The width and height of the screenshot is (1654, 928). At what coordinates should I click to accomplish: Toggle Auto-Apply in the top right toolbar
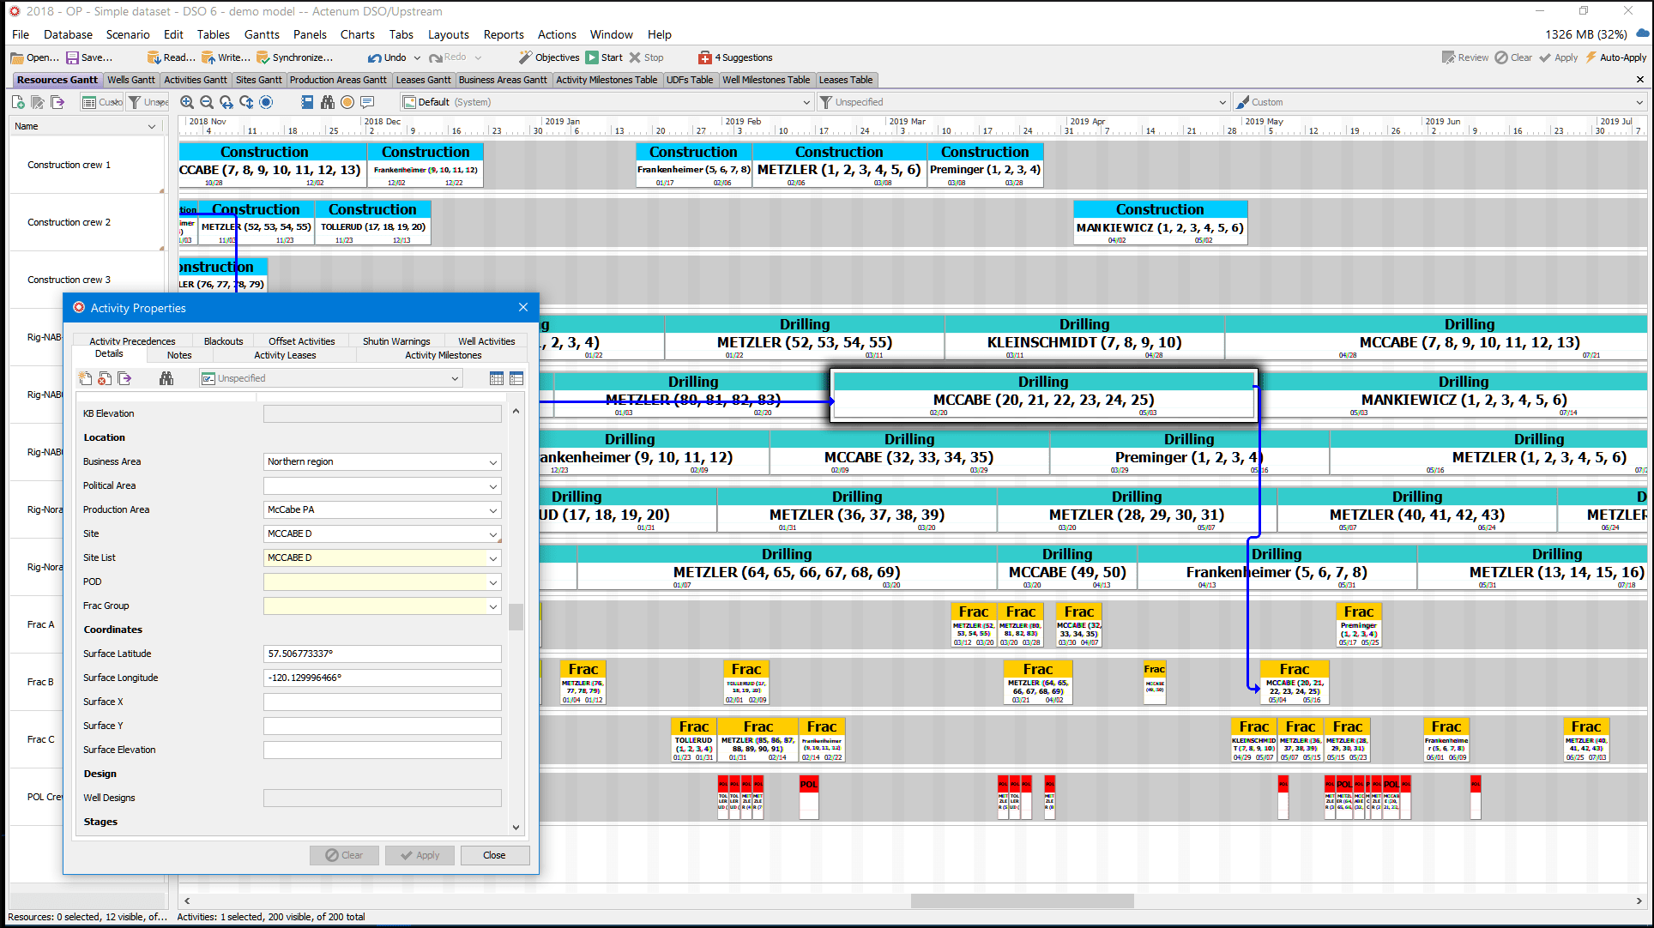1615,57
